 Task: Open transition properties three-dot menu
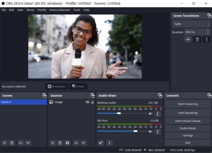[x=206, y=39]
